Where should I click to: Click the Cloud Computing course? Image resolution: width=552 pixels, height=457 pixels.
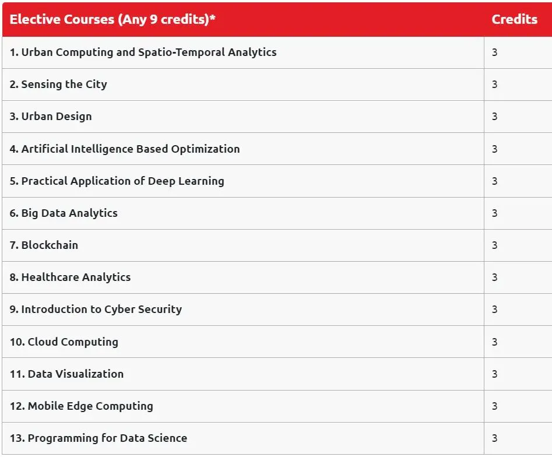[64, 342]
